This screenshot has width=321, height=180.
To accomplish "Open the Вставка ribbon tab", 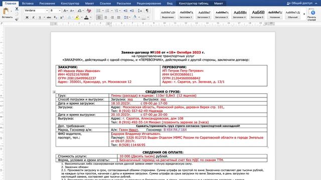I will coord(28,3).
